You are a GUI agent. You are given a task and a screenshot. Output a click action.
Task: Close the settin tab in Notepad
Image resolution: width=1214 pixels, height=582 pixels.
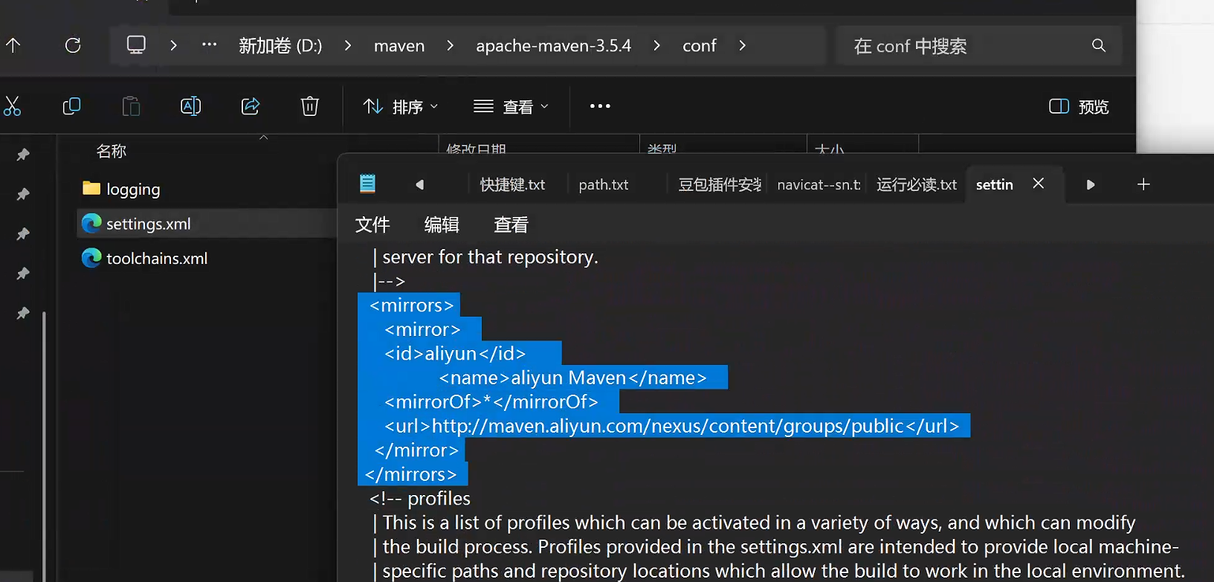[1039, 184]
